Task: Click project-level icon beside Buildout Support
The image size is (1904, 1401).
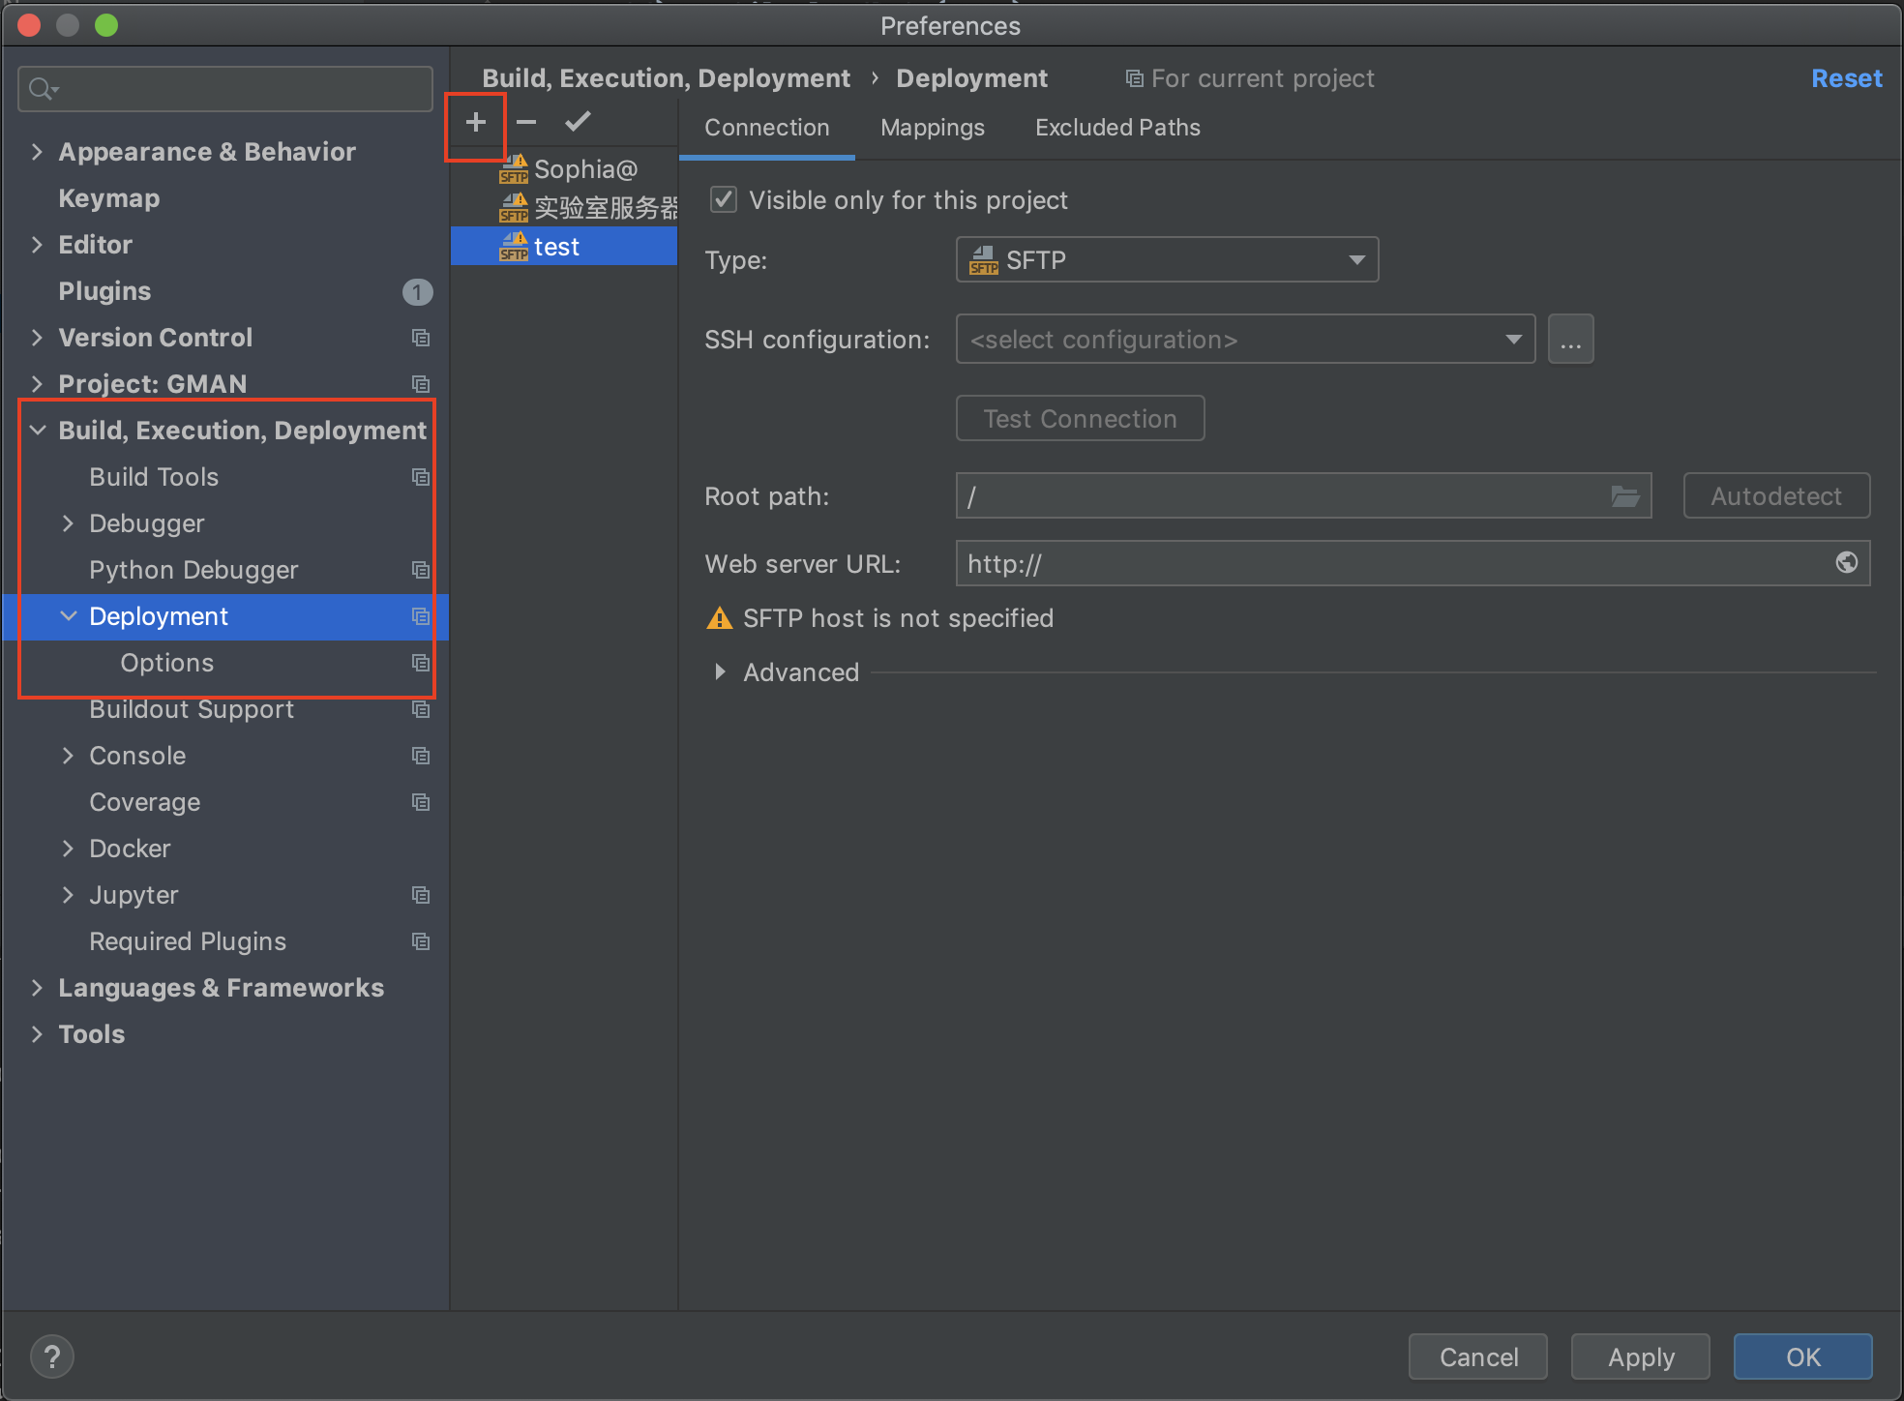Action: pos(421,709)
